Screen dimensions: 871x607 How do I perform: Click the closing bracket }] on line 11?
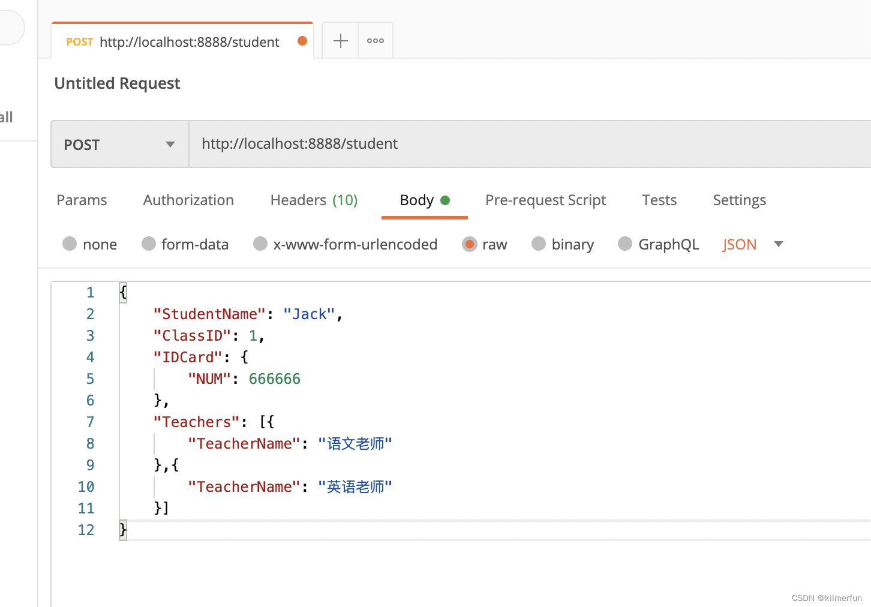[162, 508]
